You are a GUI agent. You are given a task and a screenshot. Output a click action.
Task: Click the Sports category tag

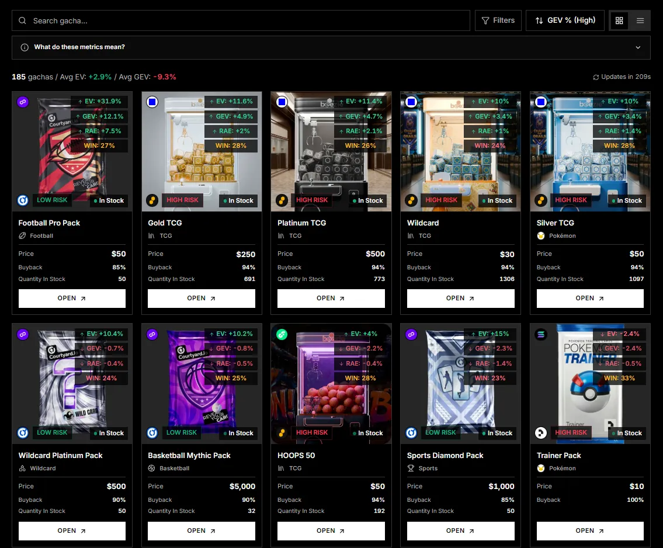click(x=422, y=469)
